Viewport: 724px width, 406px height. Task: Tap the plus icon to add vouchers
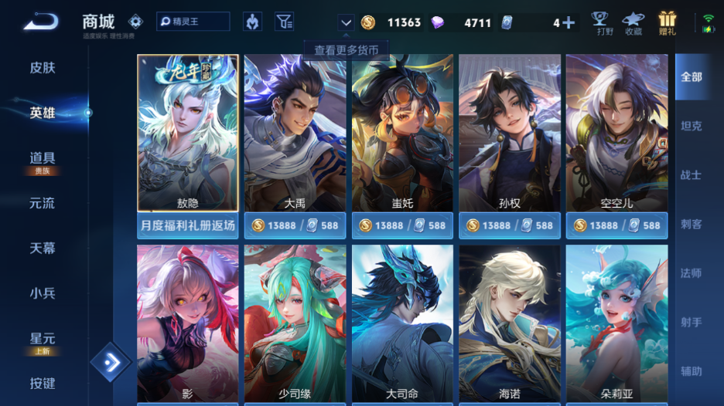point(569,22)
